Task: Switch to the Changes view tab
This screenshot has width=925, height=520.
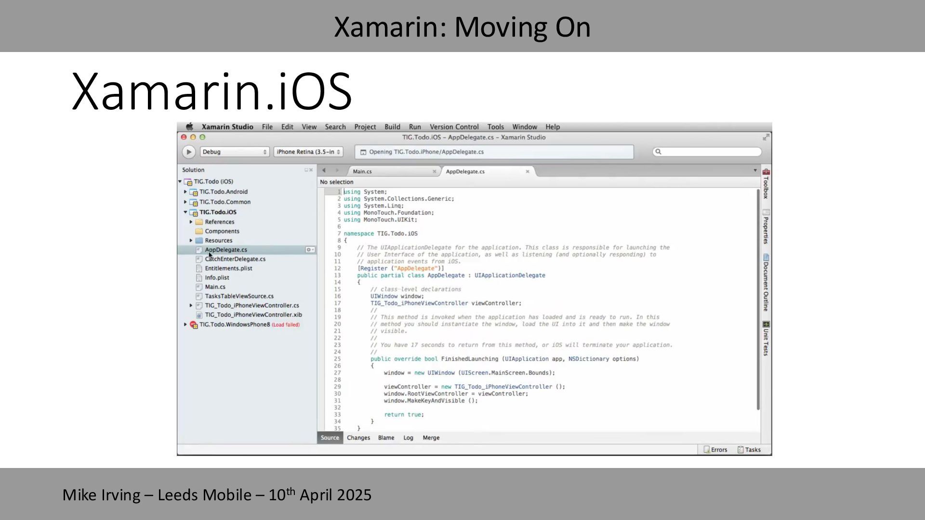Action: 358,438
